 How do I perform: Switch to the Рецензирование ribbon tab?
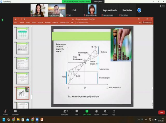click(65, 22)
